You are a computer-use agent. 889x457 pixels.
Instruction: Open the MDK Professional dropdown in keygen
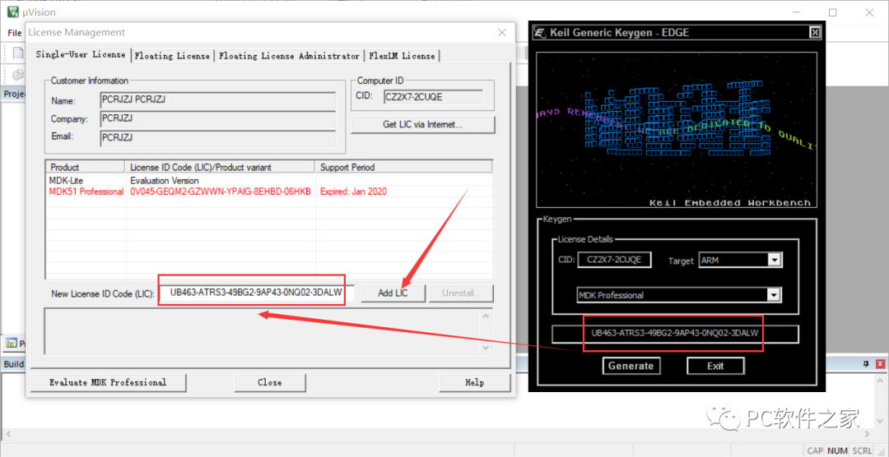[775, 295]
